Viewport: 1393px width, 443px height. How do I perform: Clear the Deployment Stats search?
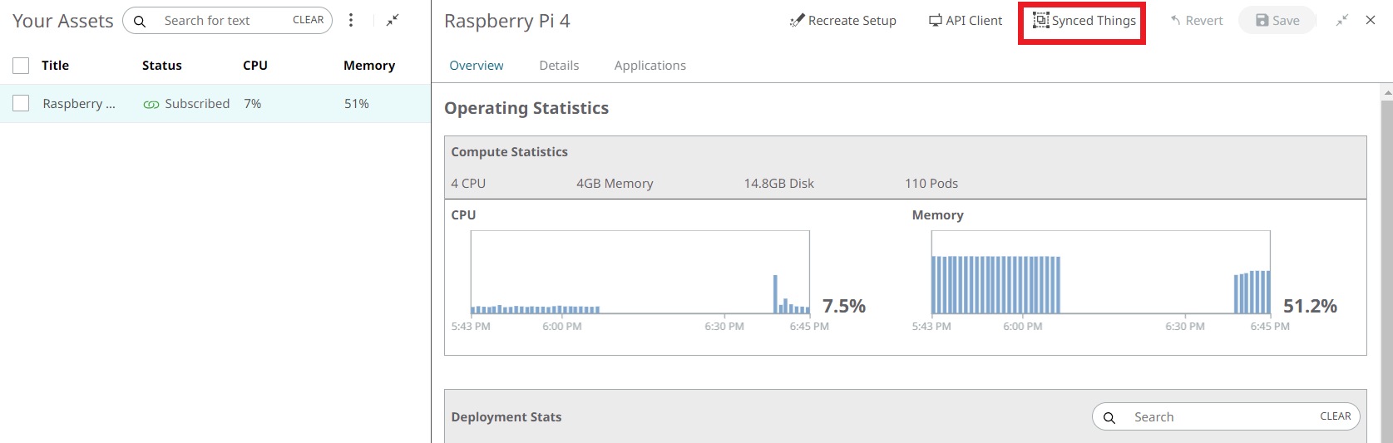[x=1335, y=417]
